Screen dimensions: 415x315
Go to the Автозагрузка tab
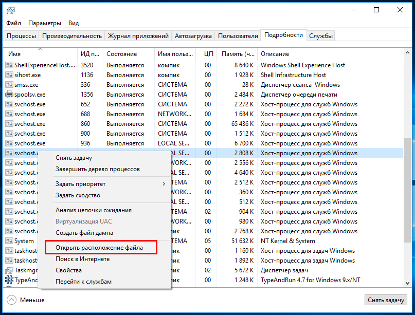click(x=193, y=36)
